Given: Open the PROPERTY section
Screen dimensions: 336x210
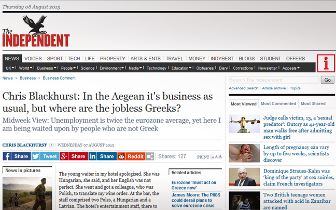Looking at the screenshot, I should tap(113, 59).
